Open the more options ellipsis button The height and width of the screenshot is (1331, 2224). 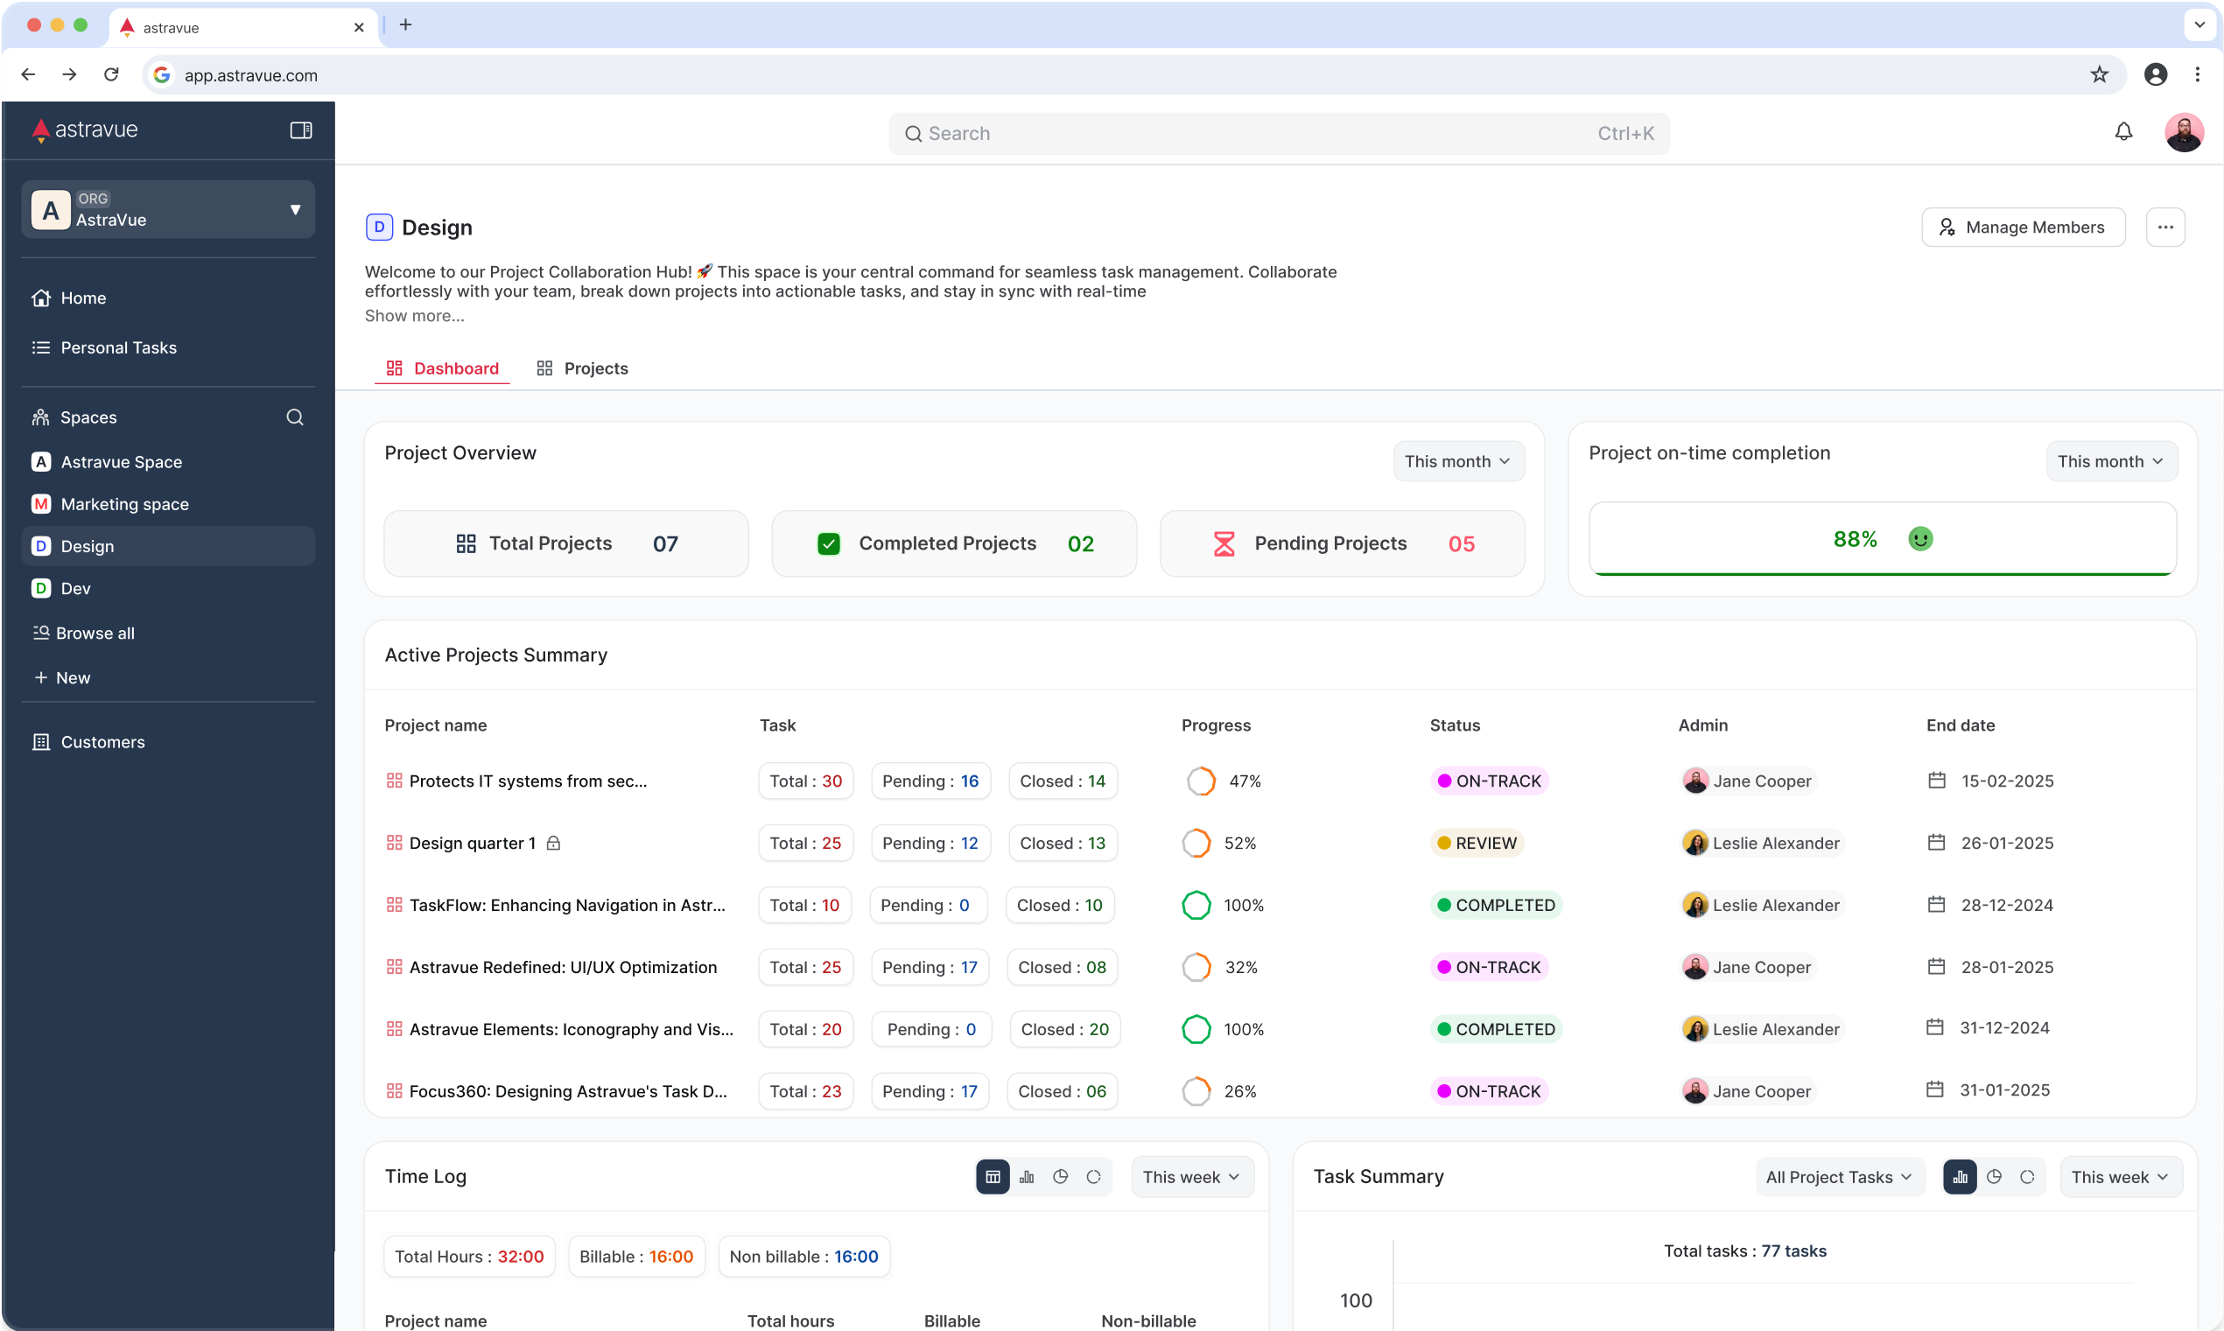pos(2164,227)
